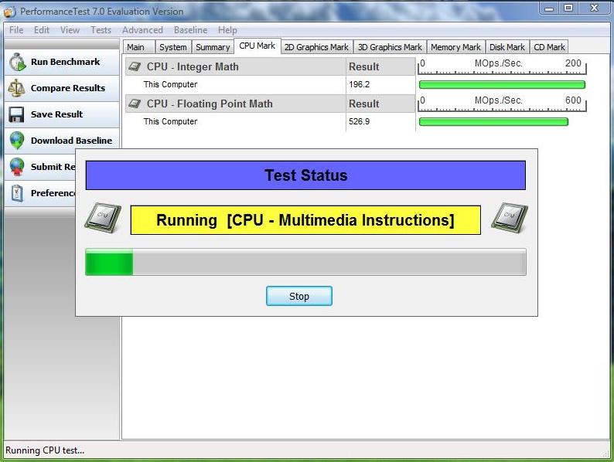Switch to the CD Mark tab

pos(549,47)
